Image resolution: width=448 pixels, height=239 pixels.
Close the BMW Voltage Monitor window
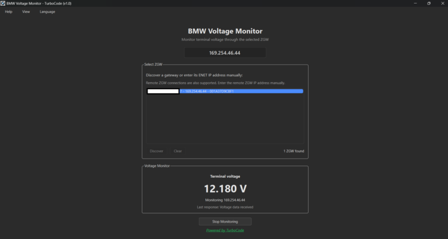tap(443, 3)
